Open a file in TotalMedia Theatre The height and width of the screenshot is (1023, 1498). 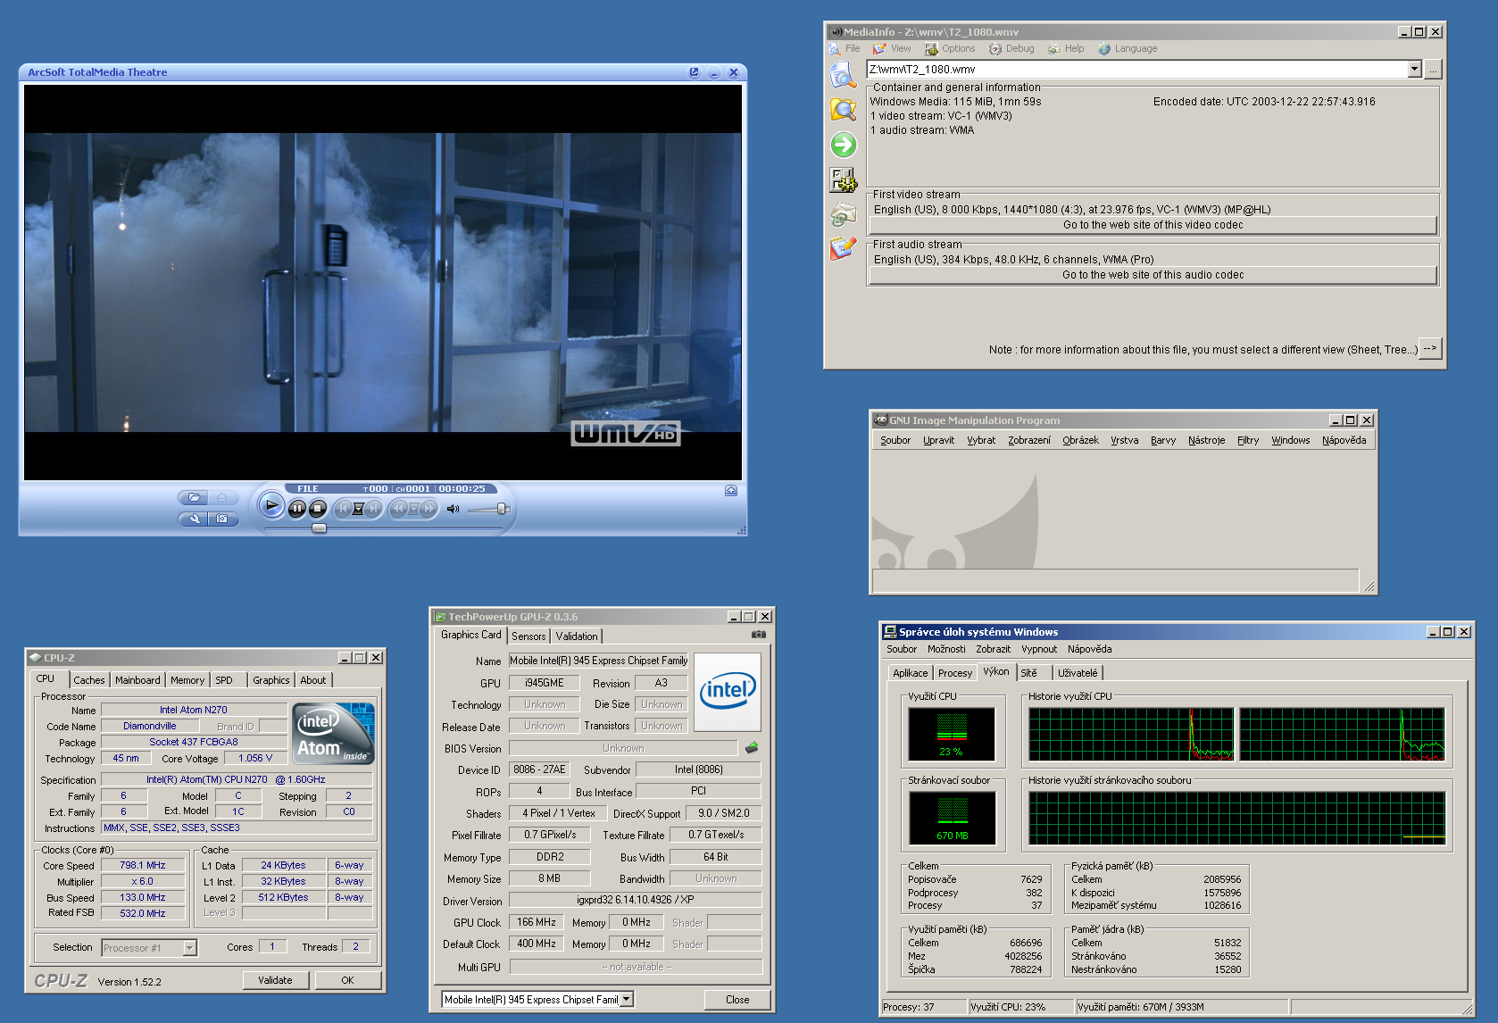coord(194,497)
